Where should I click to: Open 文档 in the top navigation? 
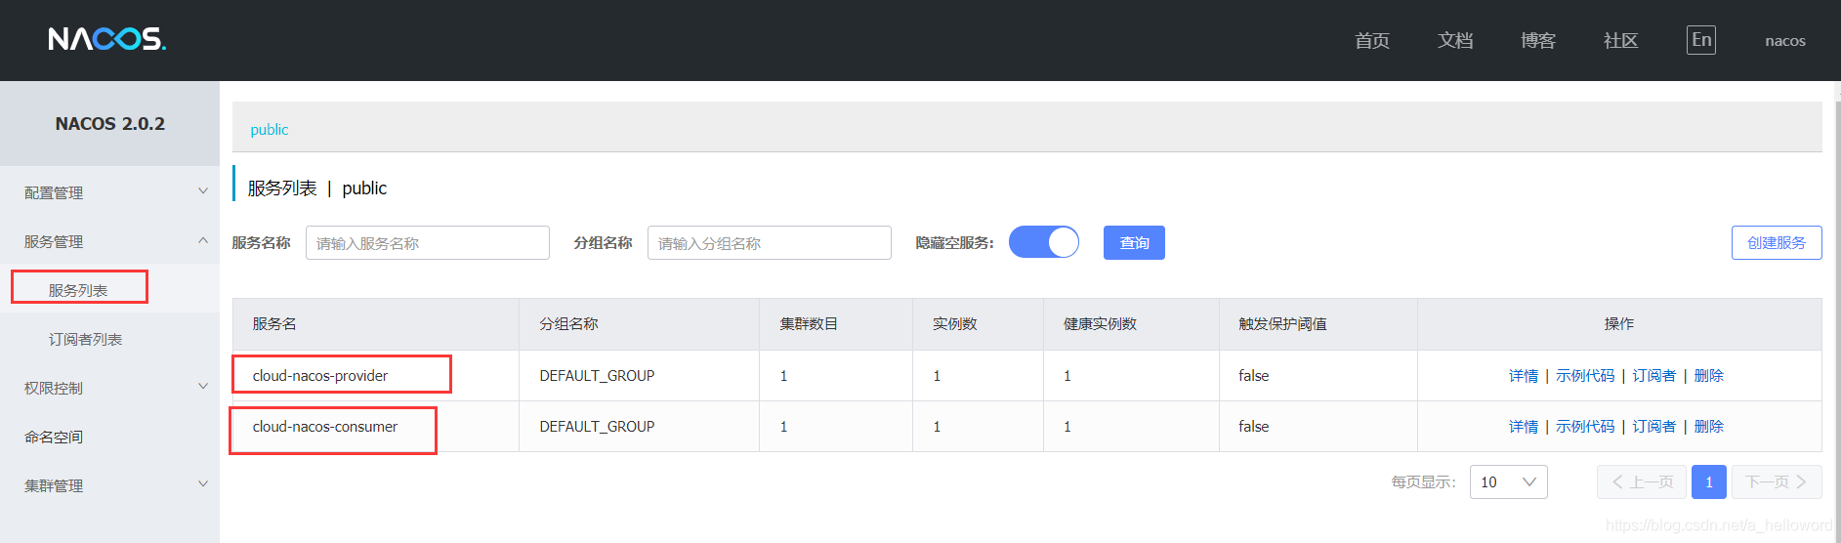(1455, 40)
